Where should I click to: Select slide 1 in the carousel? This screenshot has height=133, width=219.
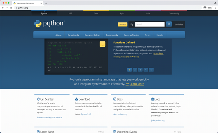tap(129, 70)
